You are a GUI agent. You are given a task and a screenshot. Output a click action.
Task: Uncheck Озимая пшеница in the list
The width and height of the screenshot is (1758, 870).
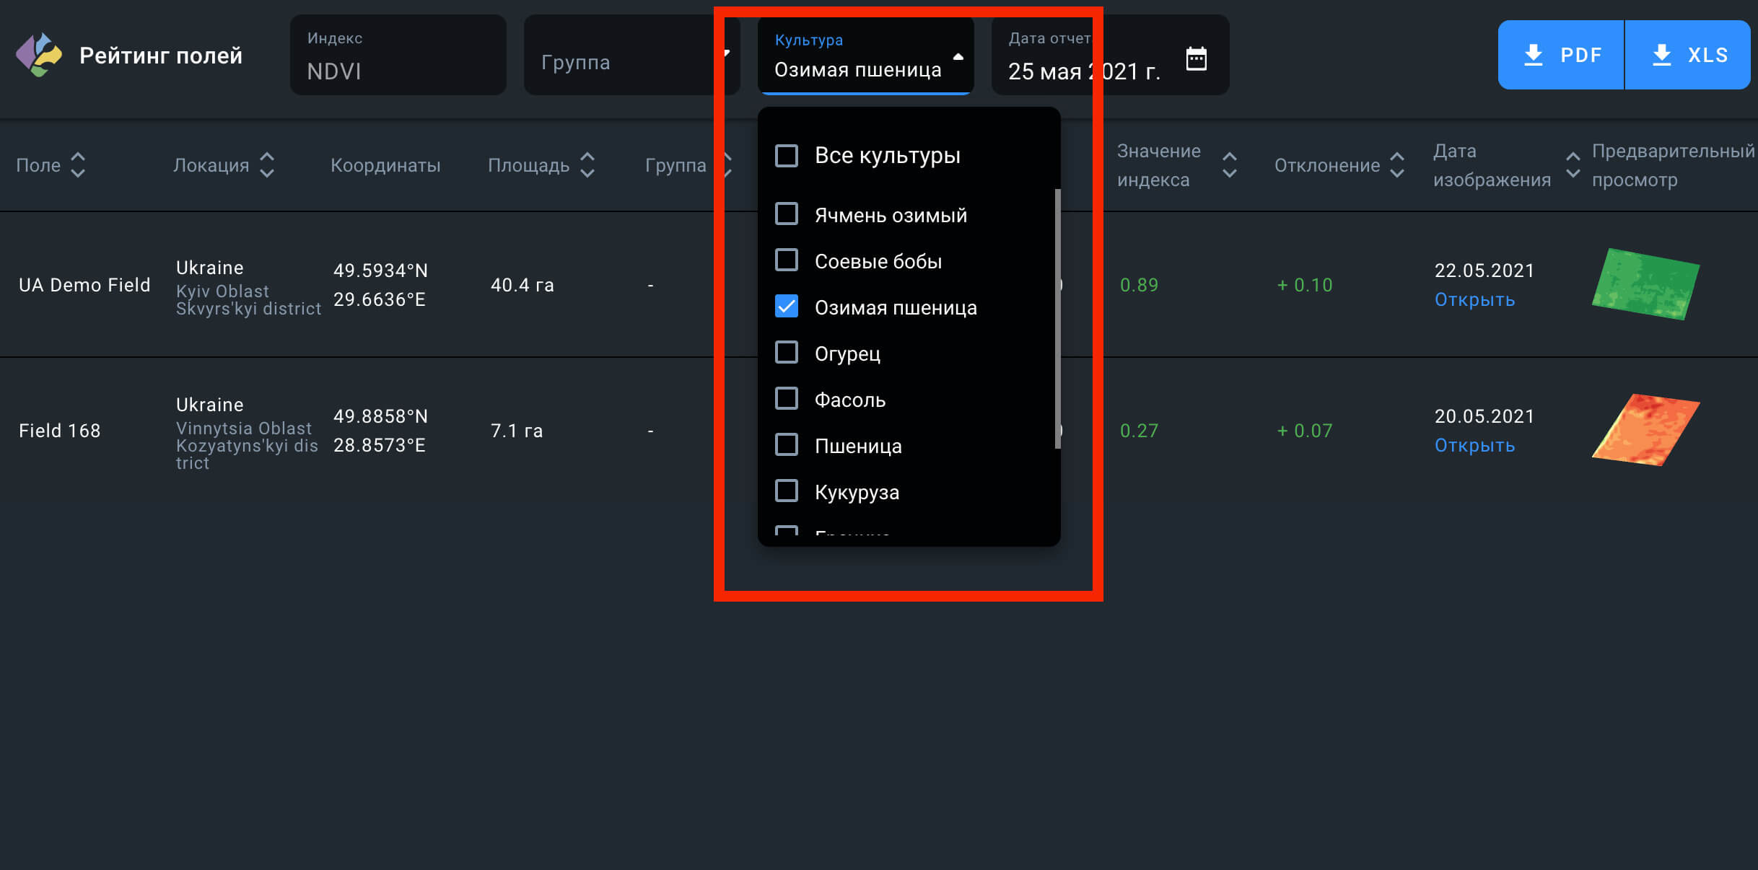[x=787, y=307]
